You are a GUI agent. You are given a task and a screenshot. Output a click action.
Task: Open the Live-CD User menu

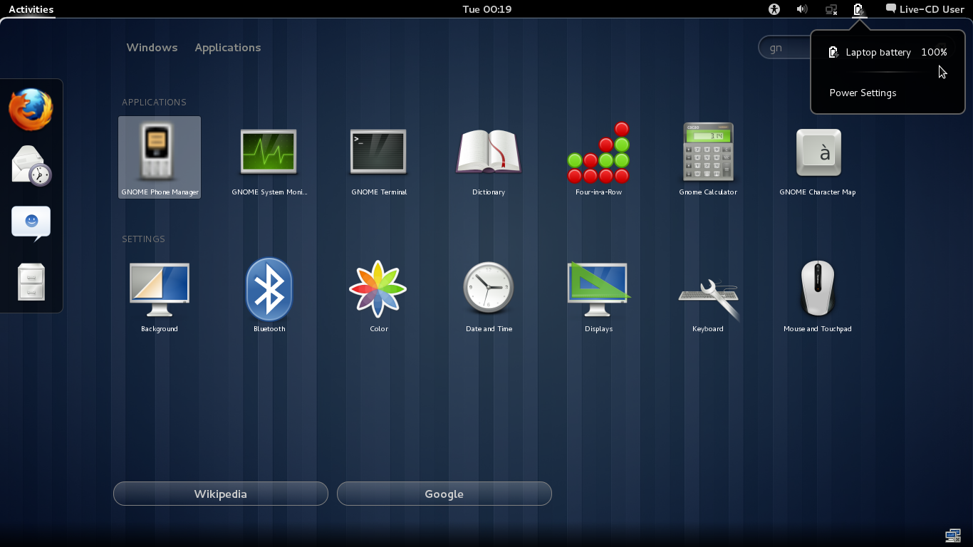click(925, 9)
